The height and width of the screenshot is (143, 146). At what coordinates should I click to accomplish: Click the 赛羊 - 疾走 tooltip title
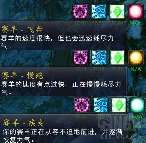pos(24,123)
